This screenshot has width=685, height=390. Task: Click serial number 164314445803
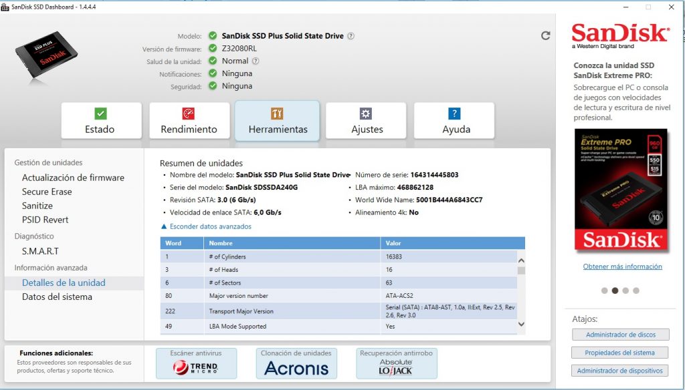point(434,175)
